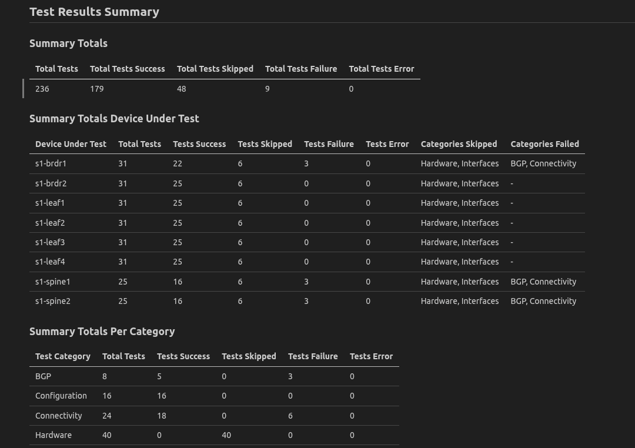Select the Summary Totals Per Category heading
Image resolution: width=635 pixels, height=448 pixels.
(x=102, y=332)
